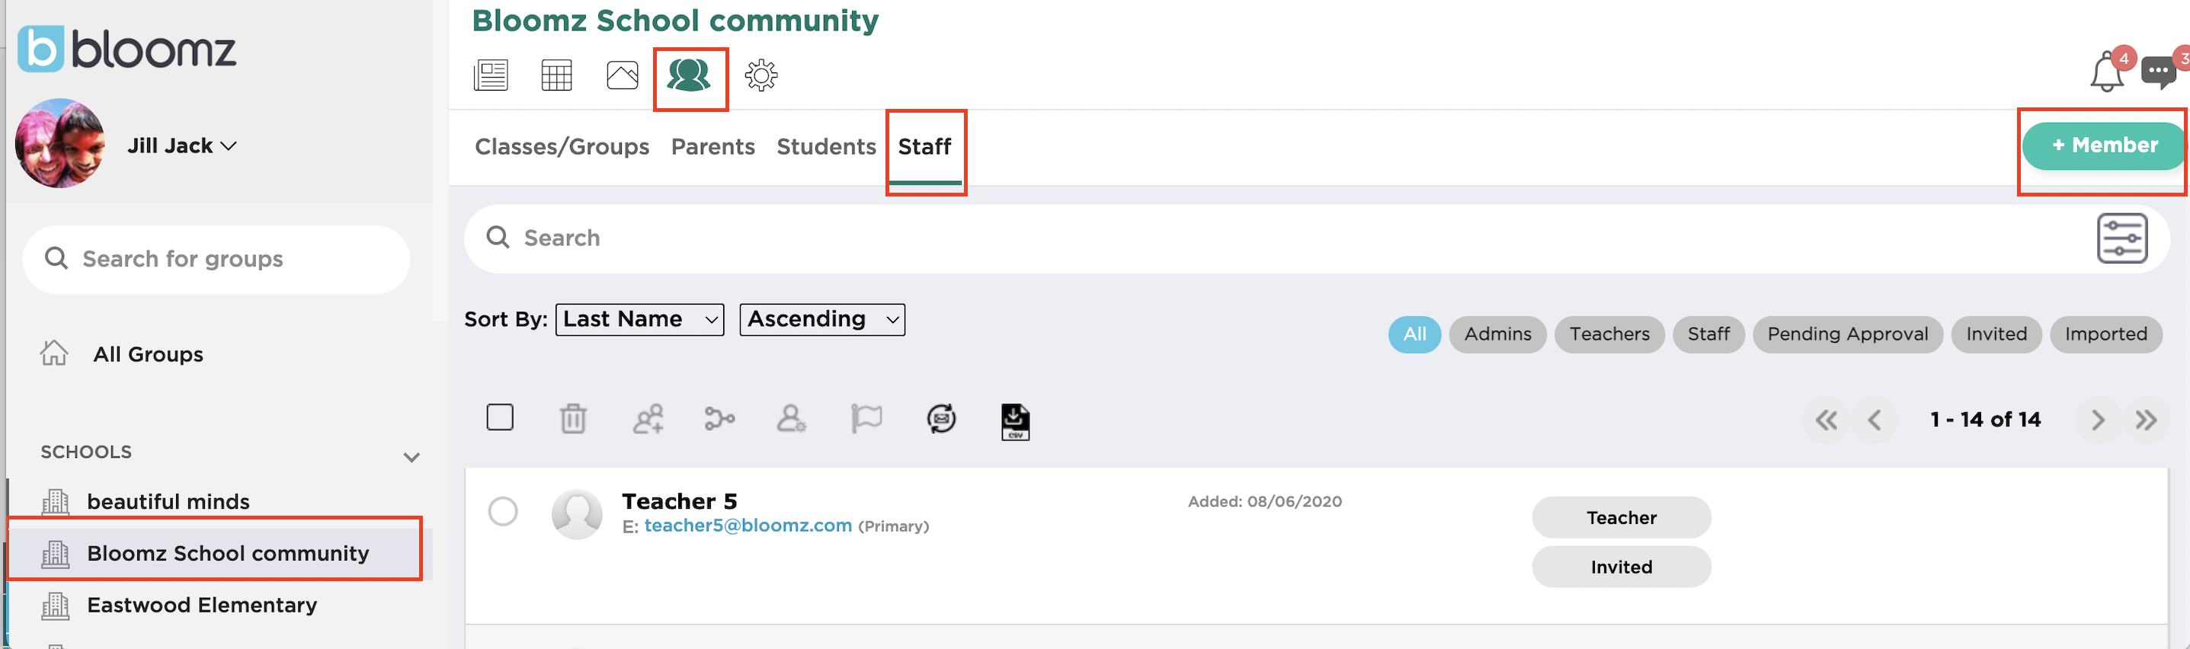Download the member list as CSV
This screenshot has width=2190, height=649.
1015,421
